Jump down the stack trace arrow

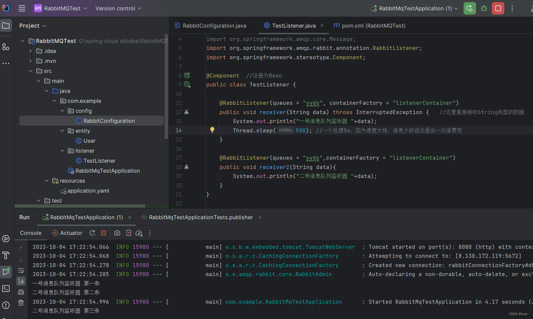tap(21, 259)
